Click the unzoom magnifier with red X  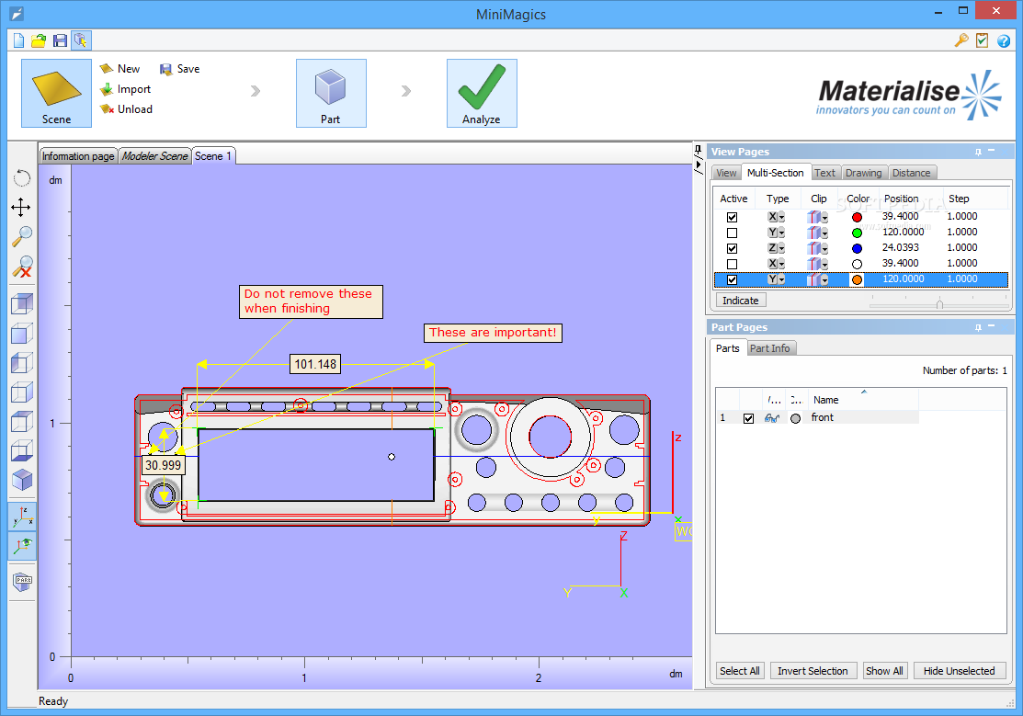pyautogui.click(x=21, y=267)
